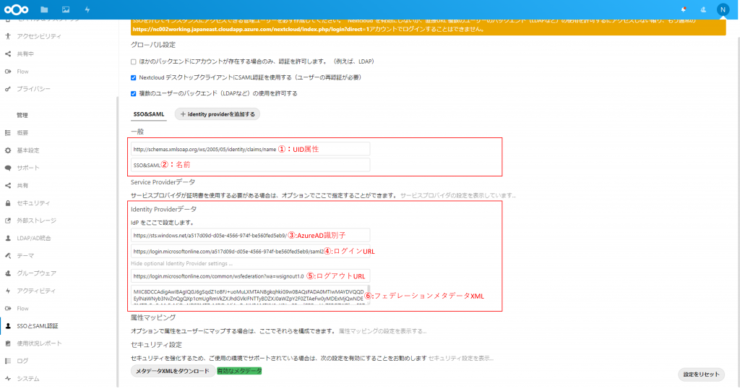The image size is (740, 389).
Task: Click speech bubble icon next to サポート
Action: pyautogui.click(x=7, y=168)
